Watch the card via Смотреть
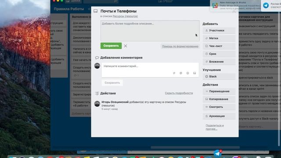The height and width of the screenshot is (158, 281). click(x=219, y=107)
